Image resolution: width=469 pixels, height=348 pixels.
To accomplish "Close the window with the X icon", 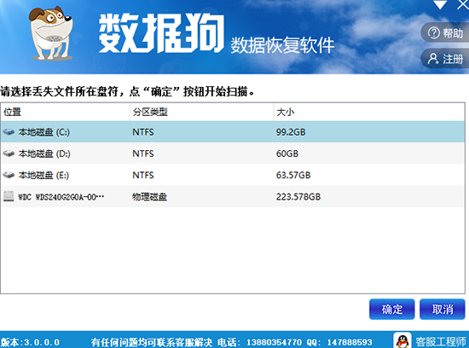I will 463,4.
